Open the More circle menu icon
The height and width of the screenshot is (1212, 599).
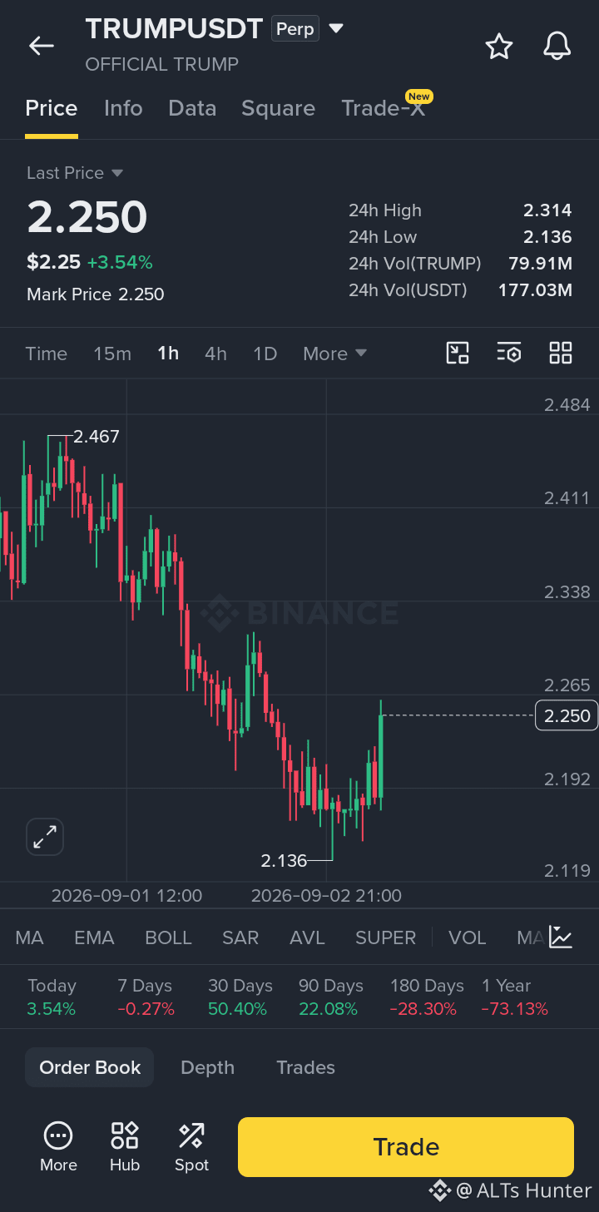58,1135
